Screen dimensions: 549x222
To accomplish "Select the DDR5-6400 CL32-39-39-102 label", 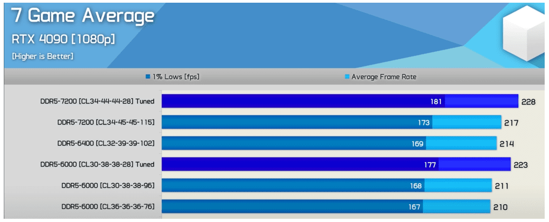I will [x=106, y=143].
